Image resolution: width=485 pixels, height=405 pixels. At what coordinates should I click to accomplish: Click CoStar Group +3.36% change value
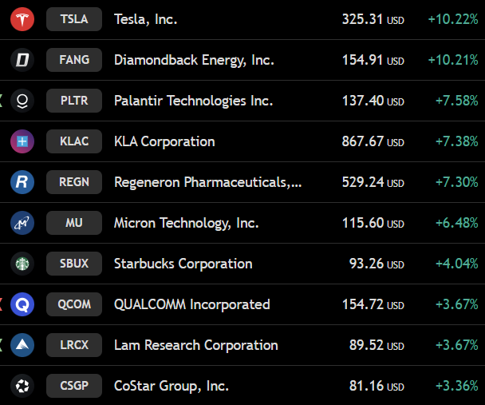[456, 386]
